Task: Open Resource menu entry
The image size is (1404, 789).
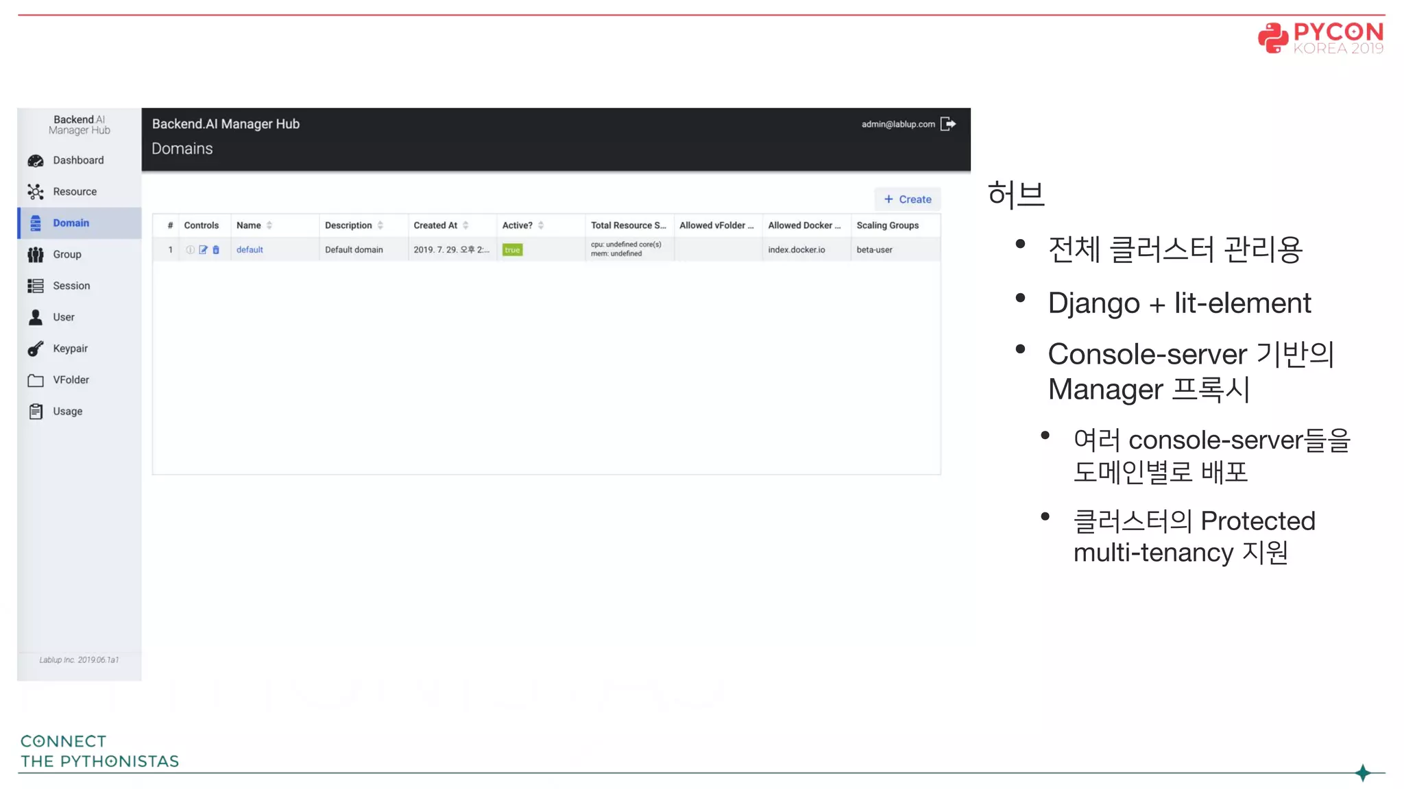Action: click(79, 192)
